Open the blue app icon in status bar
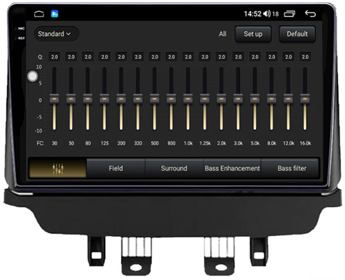Viewport: 345px width, 280px height. point(55,13)
